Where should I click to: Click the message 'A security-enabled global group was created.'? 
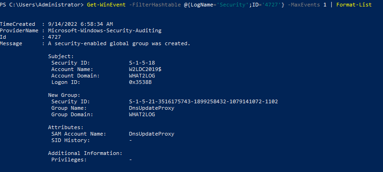[119, 44]
